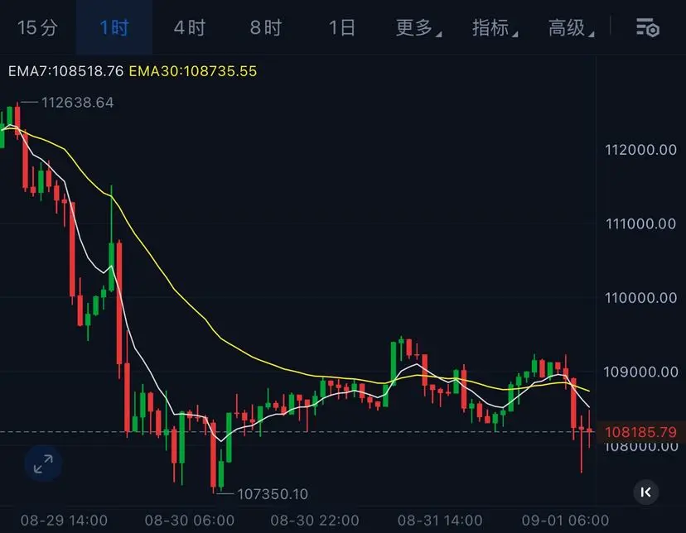Viewport: 686px width, 533px height.
Task: Open chart settings icon at top right
Action: (x=648, y=28)
